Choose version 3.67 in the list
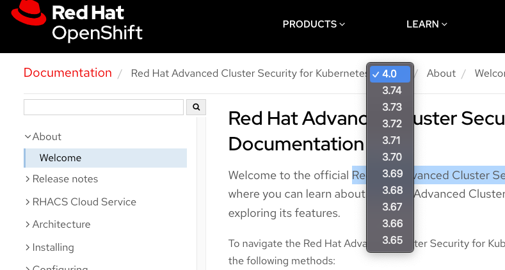The width and height of the screenshot is (505, 270). pos(392,207)
